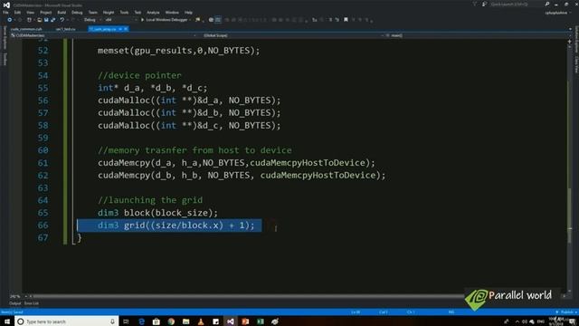Click the bookmark toolbar icon
Screen dimensions: 579x326
point(346,20)
